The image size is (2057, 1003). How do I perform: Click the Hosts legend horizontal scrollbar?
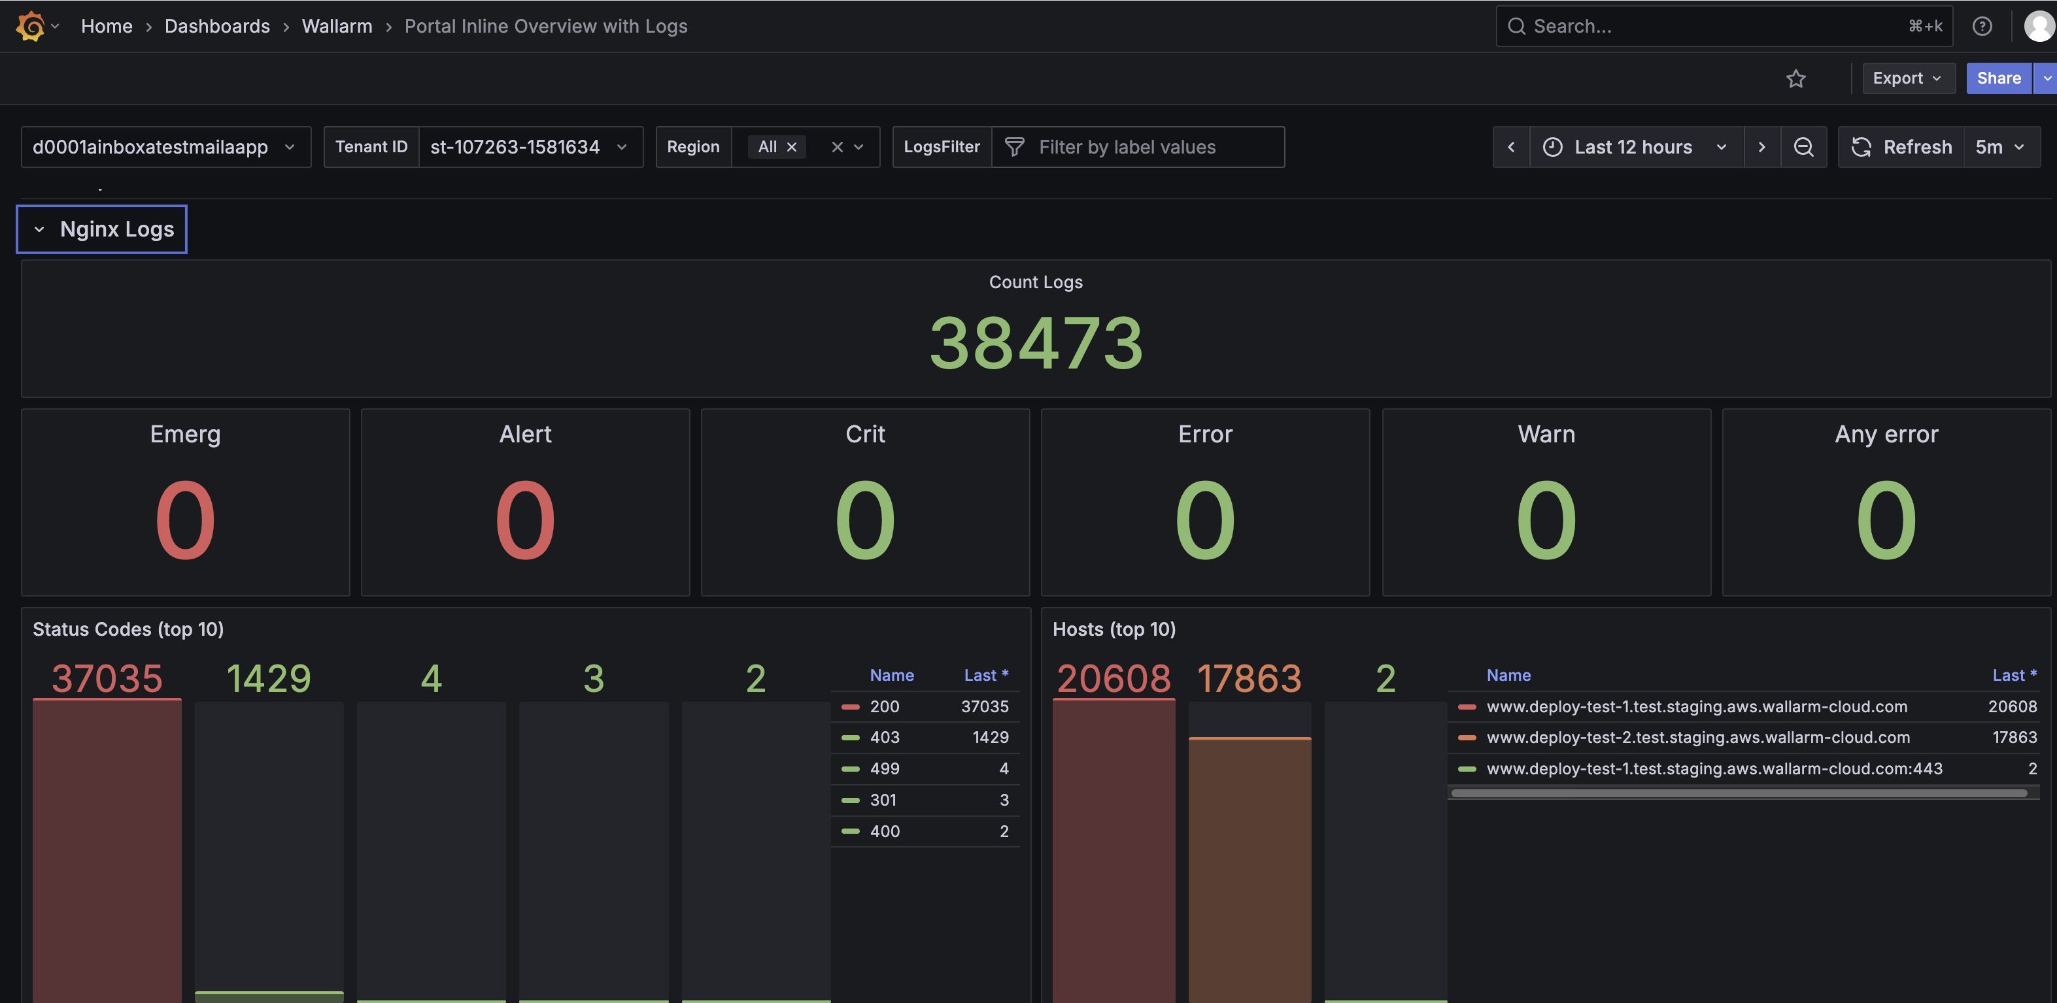point(1739,793)
